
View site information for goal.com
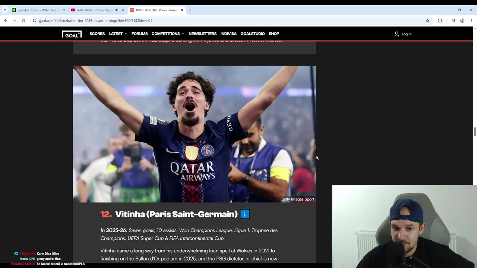point(34,20)
